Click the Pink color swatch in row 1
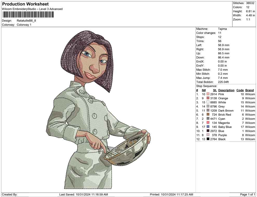 pos(208,94)
